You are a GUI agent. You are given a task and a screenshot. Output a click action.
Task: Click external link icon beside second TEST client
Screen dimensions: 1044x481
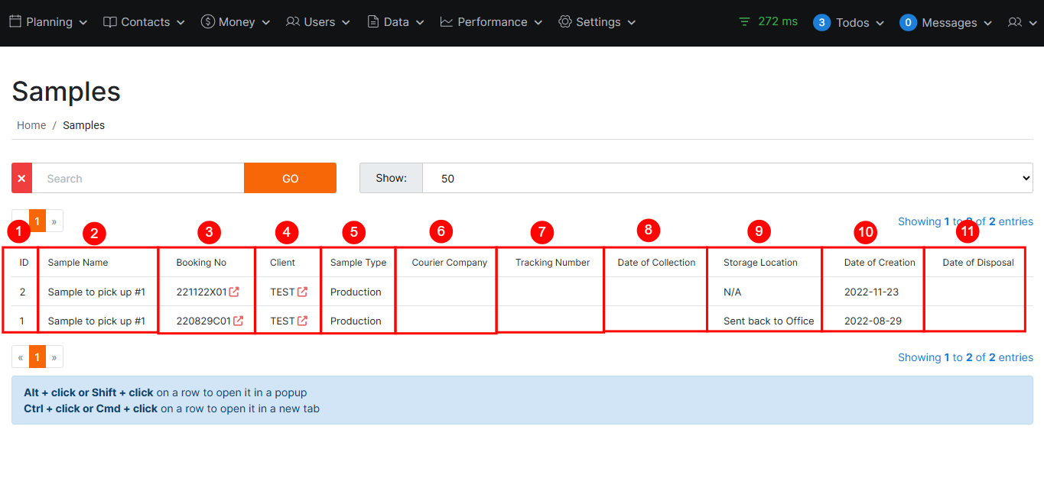[x=303, y=321]
